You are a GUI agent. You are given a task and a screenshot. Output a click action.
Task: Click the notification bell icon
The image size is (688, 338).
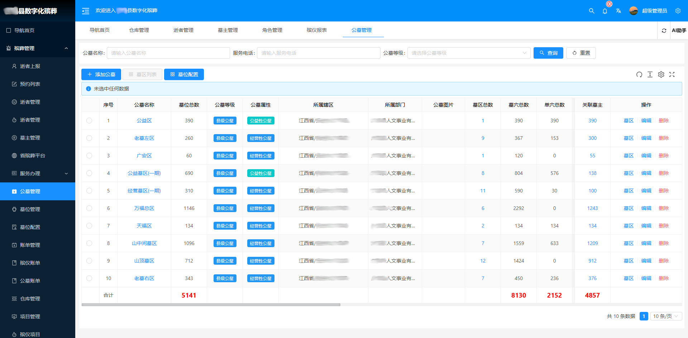605,11
